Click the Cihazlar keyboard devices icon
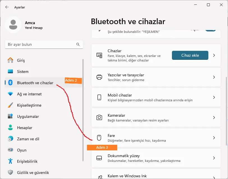Screen dimensions: 228x179 99,55
